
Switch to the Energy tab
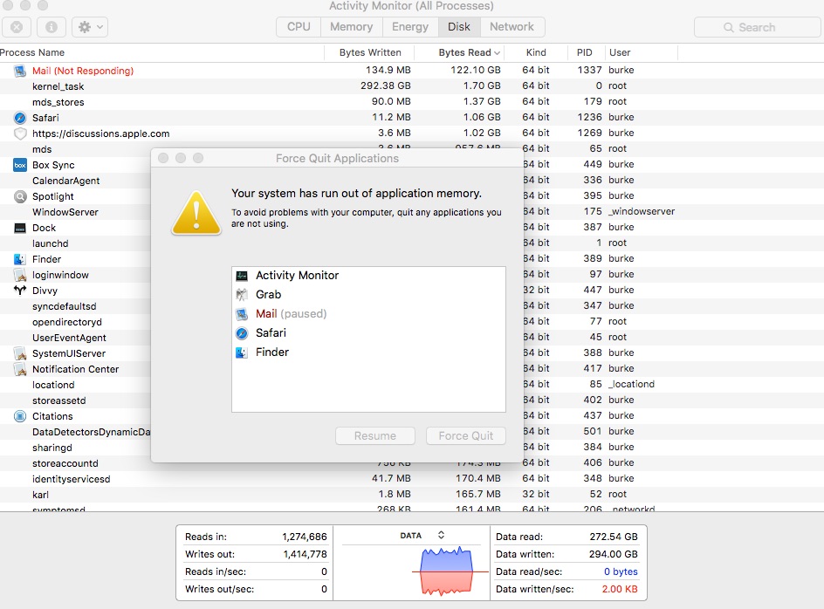pos(410,27)
